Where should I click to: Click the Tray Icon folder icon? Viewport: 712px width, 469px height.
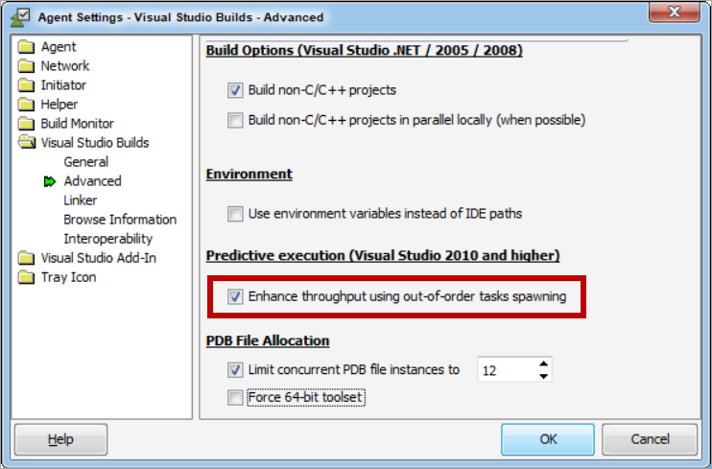(x=26, y=277)
